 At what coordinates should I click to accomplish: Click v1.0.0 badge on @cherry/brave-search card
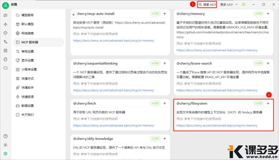coord(259,63)
